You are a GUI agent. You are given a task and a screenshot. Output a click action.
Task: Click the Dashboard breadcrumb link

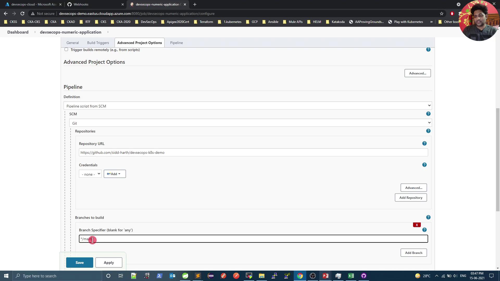[x=18, y=32]
